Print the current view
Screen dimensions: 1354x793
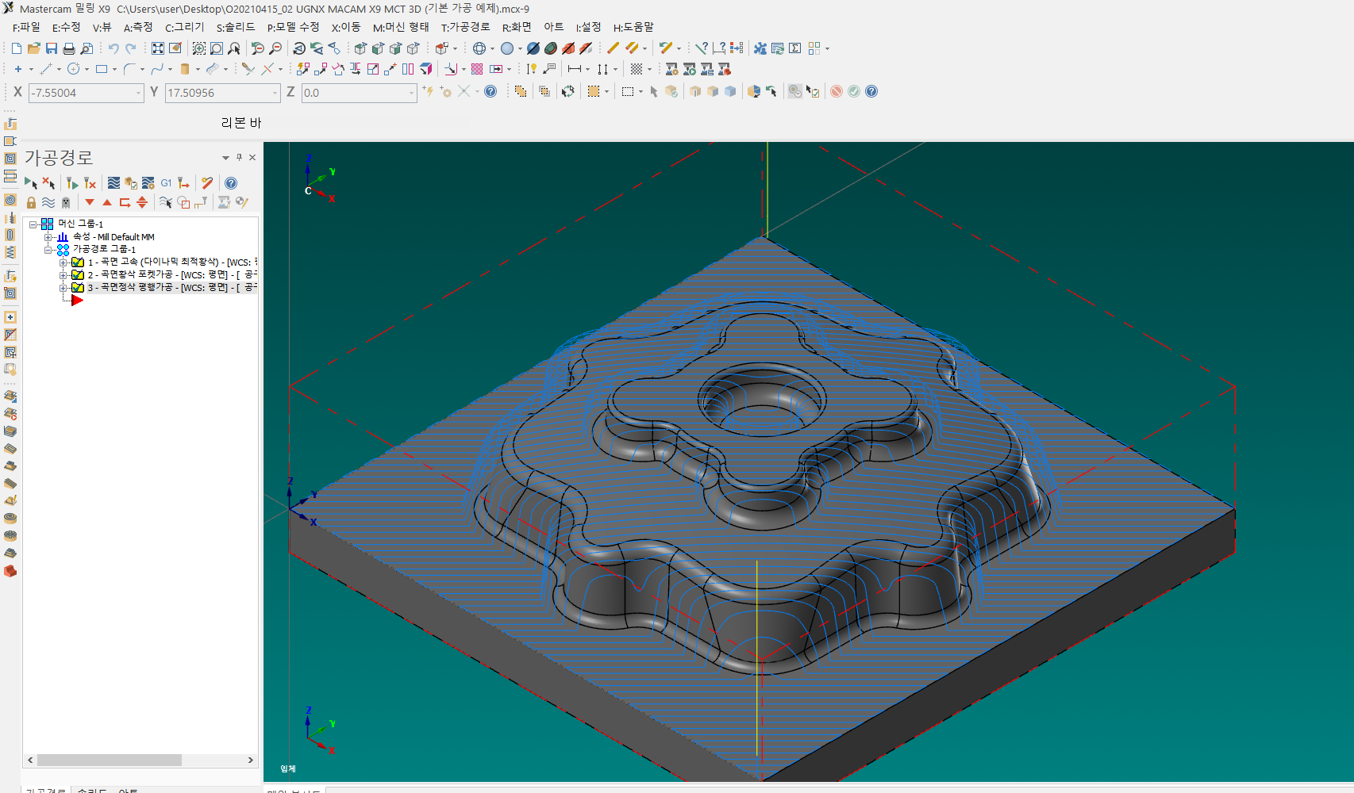point(68,48)
